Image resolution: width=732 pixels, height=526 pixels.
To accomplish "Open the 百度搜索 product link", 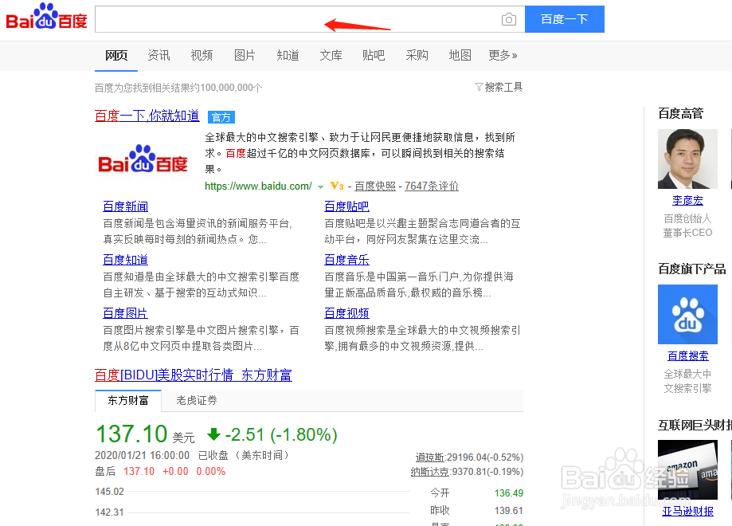I will pyautogui.click(x=687, y=356).
